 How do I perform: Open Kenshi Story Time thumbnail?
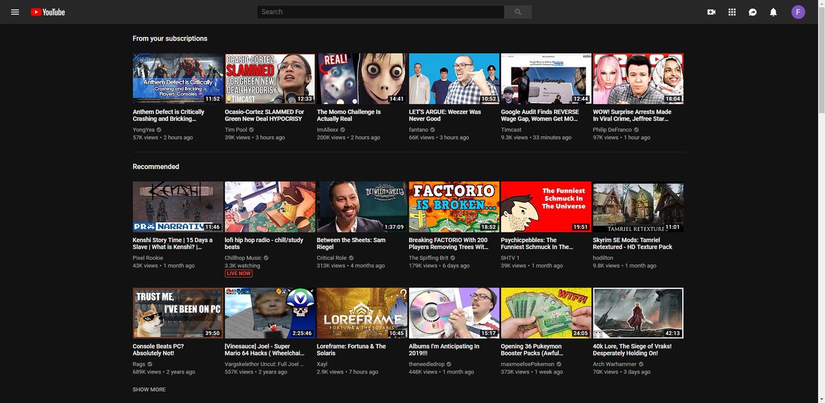tap(177, 206)
